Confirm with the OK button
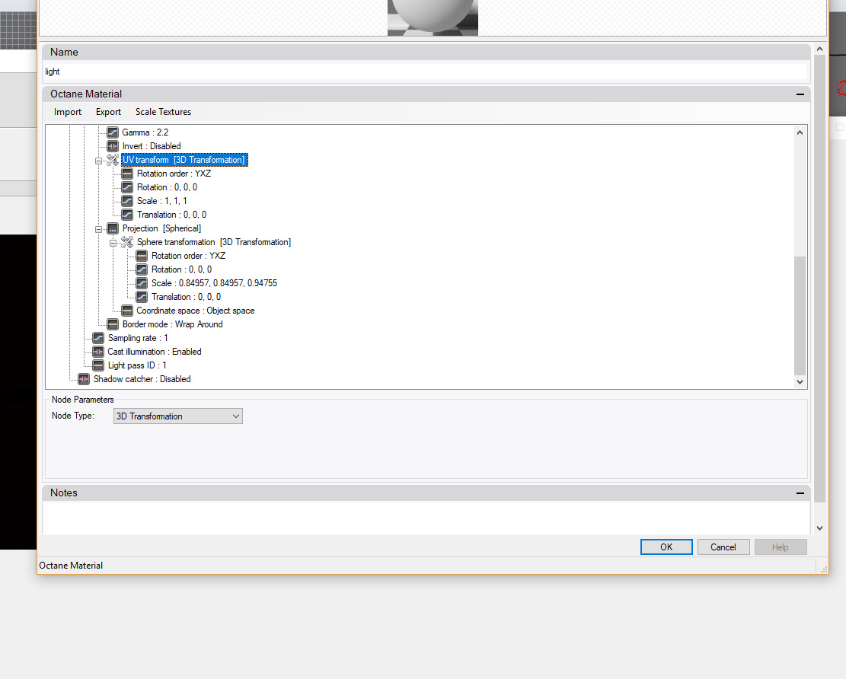Screen dimensions: 846x679 [666, 547]
